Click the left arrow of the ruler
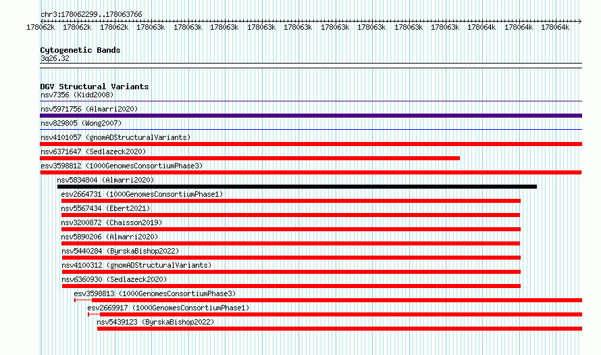 42,21
